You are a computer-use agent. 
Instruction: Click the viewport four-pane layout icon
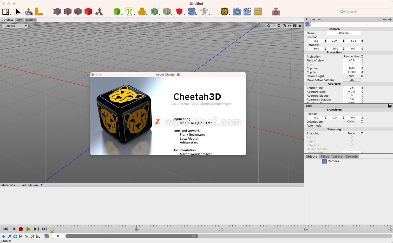[x=295, y=26]
